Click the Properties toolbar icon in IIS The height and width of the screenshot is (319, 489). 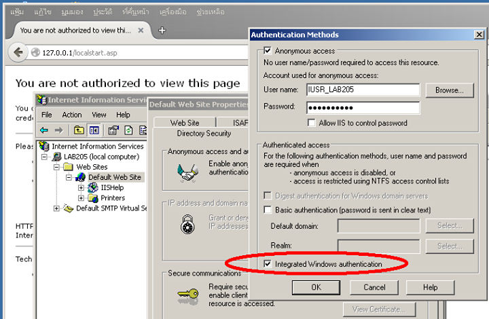tap(115, 130)
